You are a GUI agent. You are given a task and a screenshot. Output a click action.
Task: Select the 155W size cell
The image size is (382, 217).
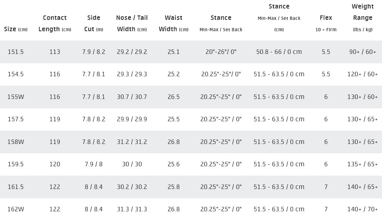click(16, 97)
